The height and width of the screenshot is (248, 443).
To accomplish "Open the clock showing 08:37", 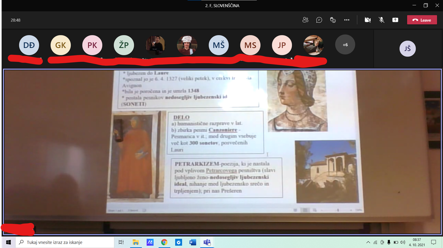I will pyautogui.click(x=417, y=242).
